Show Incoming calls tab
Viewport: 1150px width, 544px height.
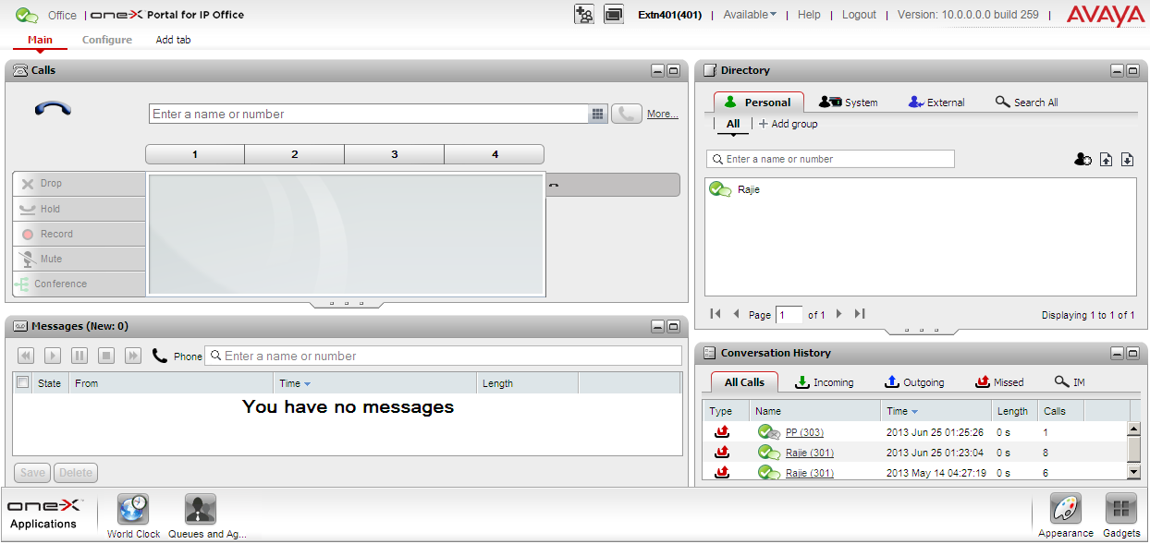tap(825, 382)
